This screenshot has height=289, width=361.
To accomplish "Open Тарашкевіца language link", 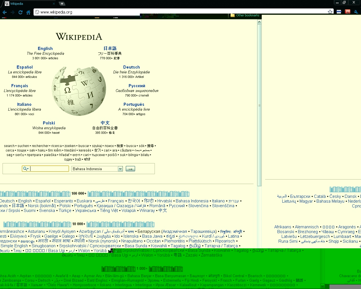I will coord(204,231).
